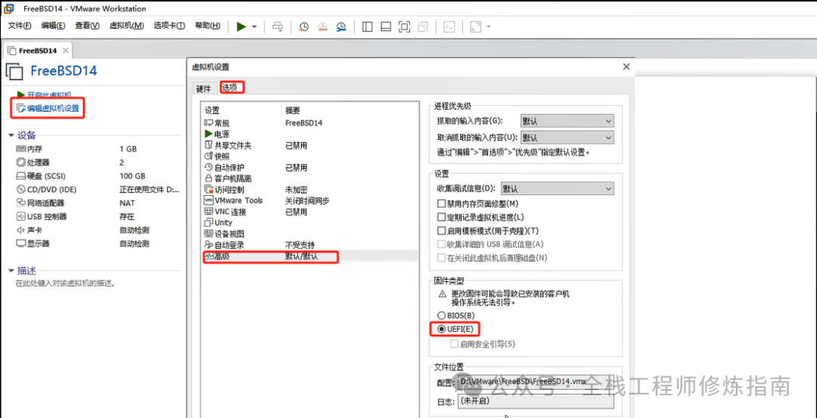Open the console view terminal icon
The image size is (817, 418).
point(449,27)
